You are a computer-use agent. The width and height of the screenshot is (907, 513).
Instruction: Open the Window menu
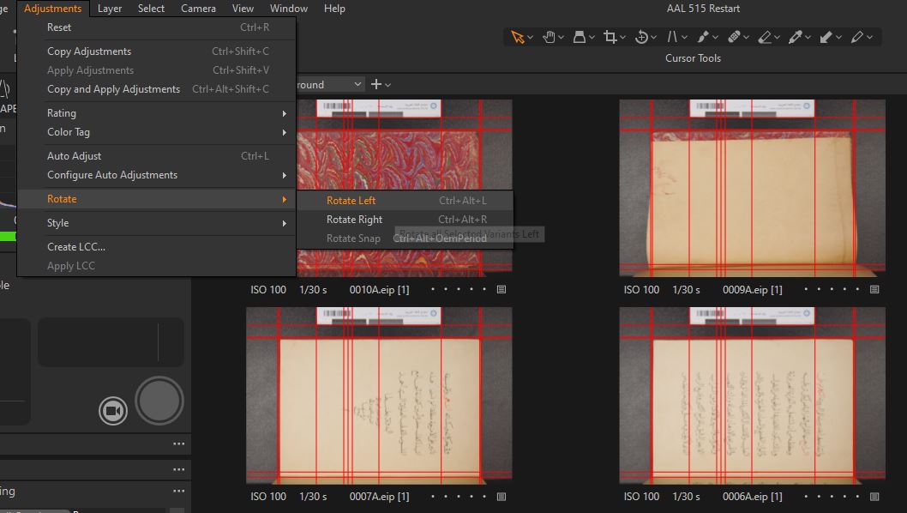(289, 9)
